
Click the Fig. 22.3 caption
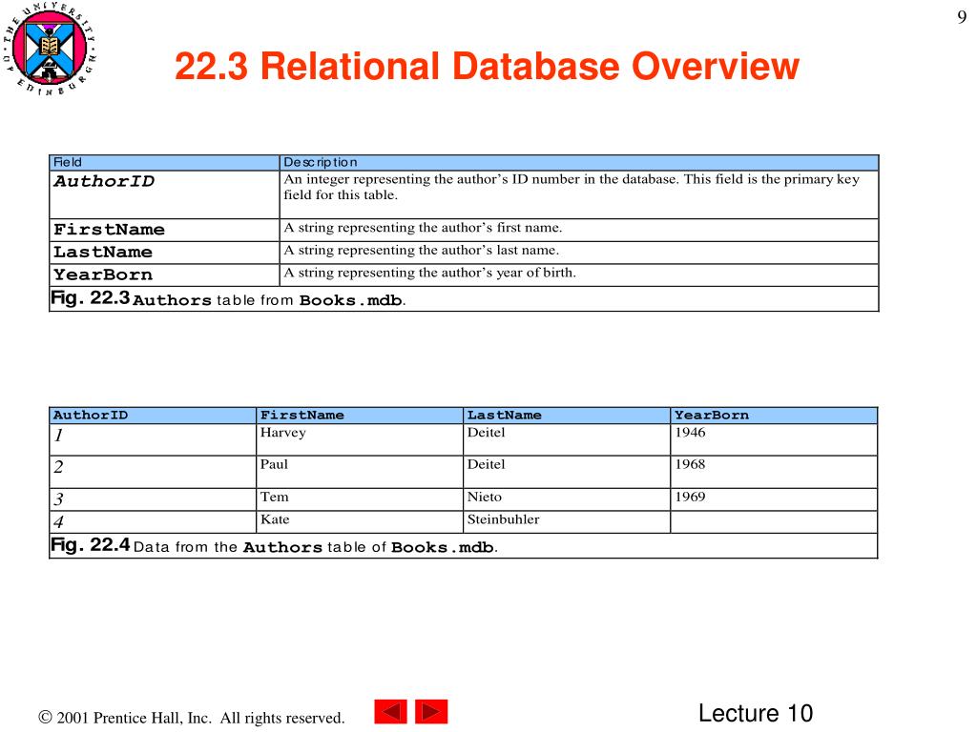click(228, 298)
